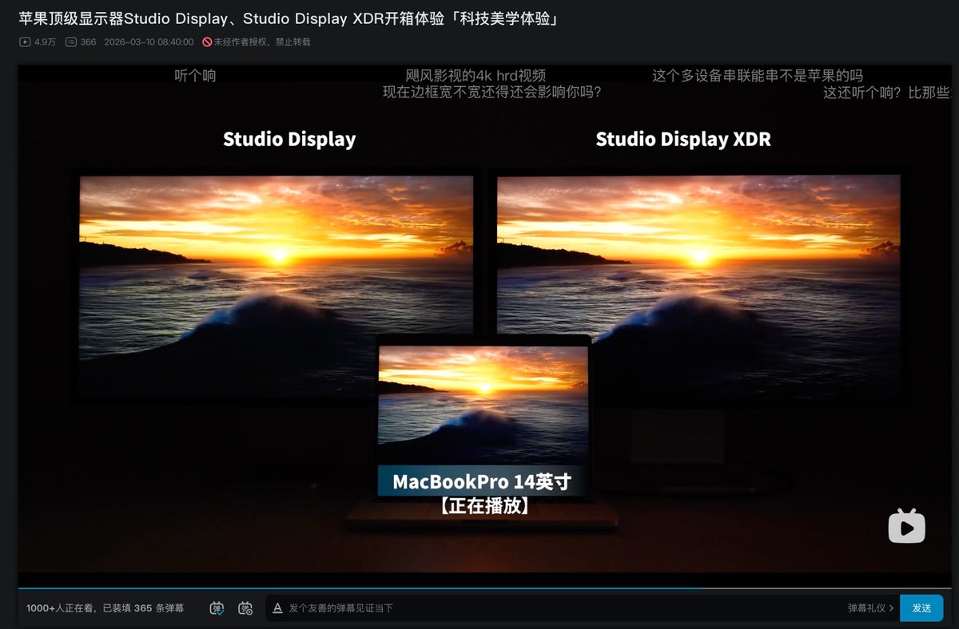
Task: Click the play count icon (4.9万)
Action: click(x=25, y=42)
